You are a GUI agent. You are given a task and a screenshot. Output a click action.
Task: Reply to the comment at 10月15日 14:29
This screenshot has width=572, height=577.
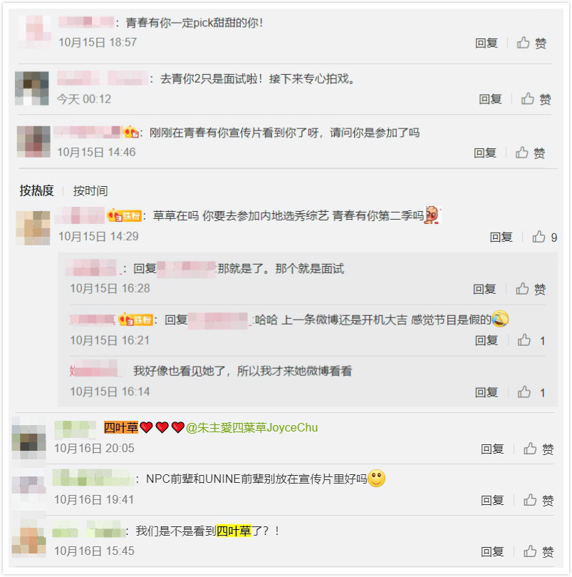click(x=501, y=237)
